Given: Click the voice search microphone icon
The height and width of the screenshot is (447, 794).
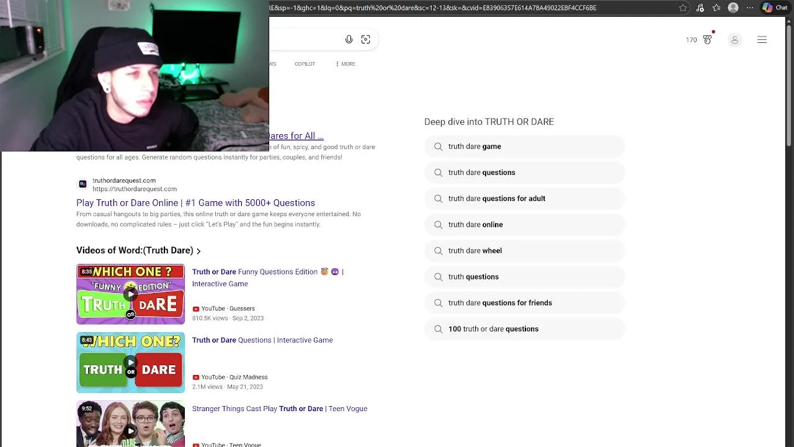Looking at the screenshot, I should (x=349, y=40).
